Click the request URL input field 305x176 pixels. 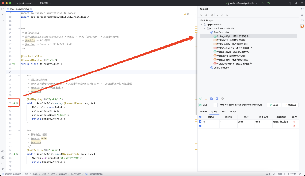242,105
